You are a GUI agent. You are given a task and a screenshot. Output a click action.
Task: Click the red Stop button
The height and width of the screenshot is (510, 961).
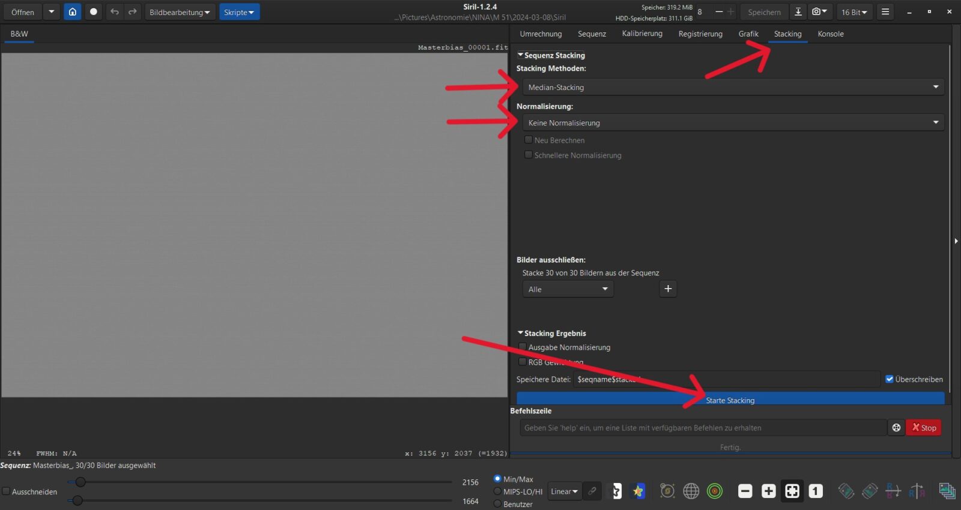coord(924,428)
